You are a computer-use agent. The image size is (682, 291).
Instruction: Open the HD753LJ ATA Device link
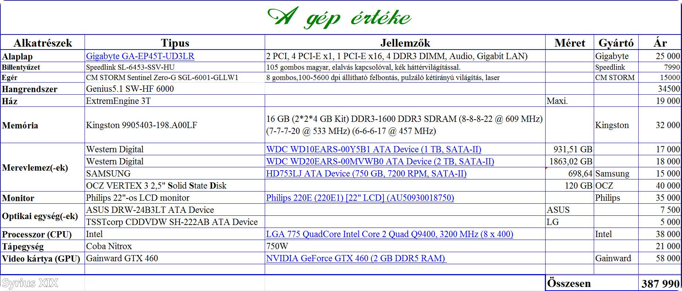(366, 174)
